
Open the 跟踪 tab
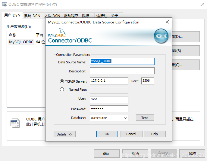(x=87, y=16)
